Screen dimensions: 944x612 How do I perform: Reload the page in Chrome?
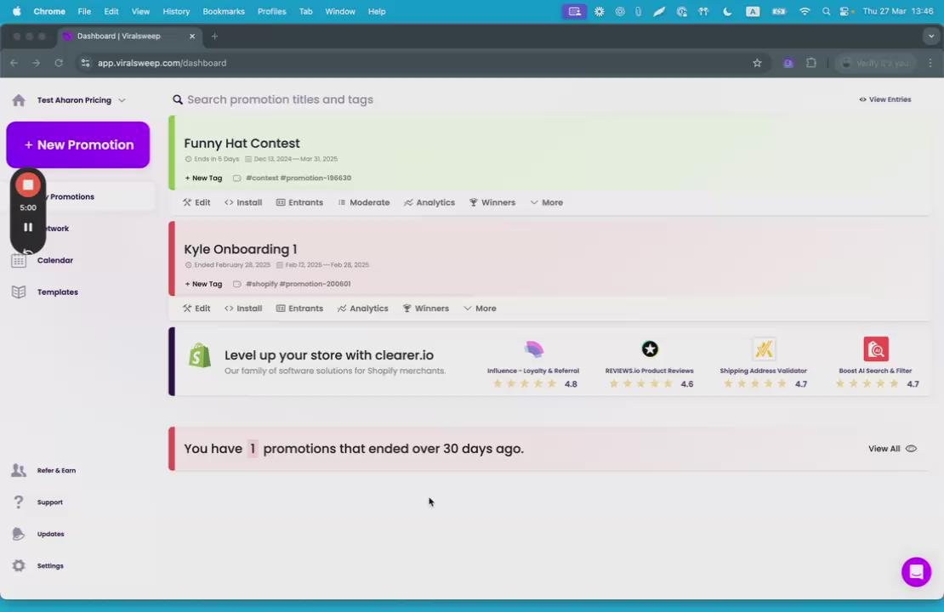click(x=59, y=63)
